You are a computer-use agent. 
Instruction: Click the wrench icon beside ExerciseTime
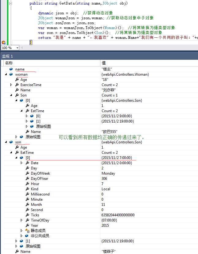17,85
